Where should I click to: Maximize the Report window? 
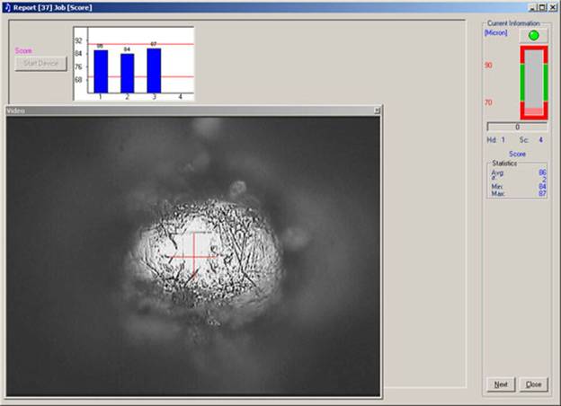[540, 7]
